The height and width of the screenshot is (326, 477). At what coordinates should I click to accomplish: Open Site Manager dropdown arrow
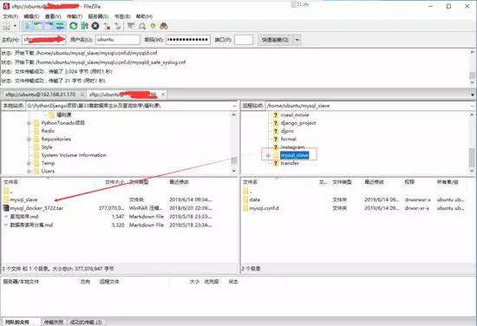15,26
